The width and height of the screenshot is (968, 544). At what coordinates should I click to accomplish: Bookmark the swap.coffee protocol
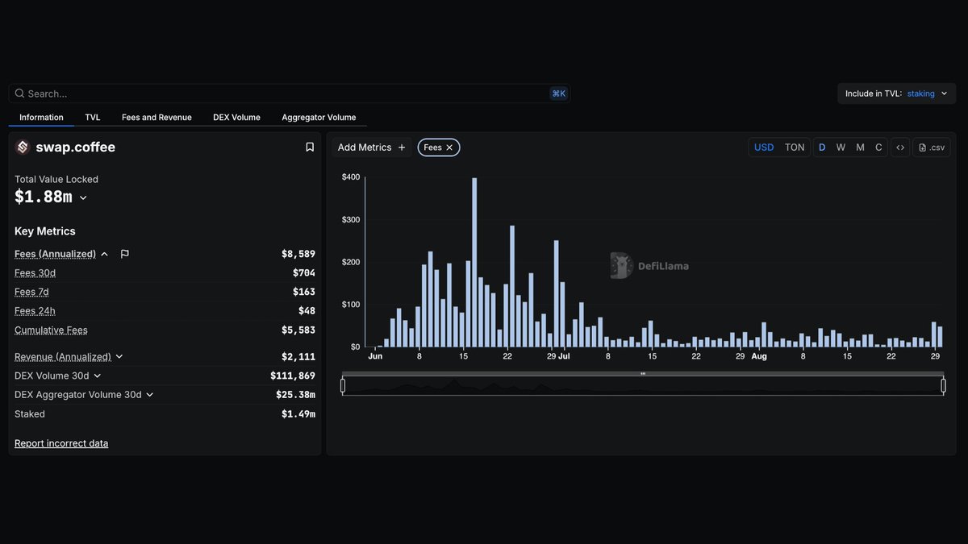[x=310, y=147]
